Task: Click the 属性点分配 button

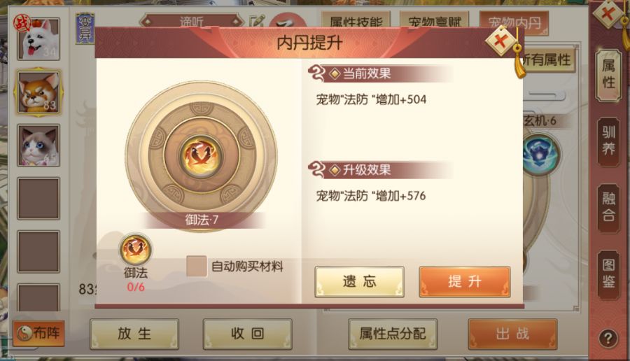Action: coord(393,334)
